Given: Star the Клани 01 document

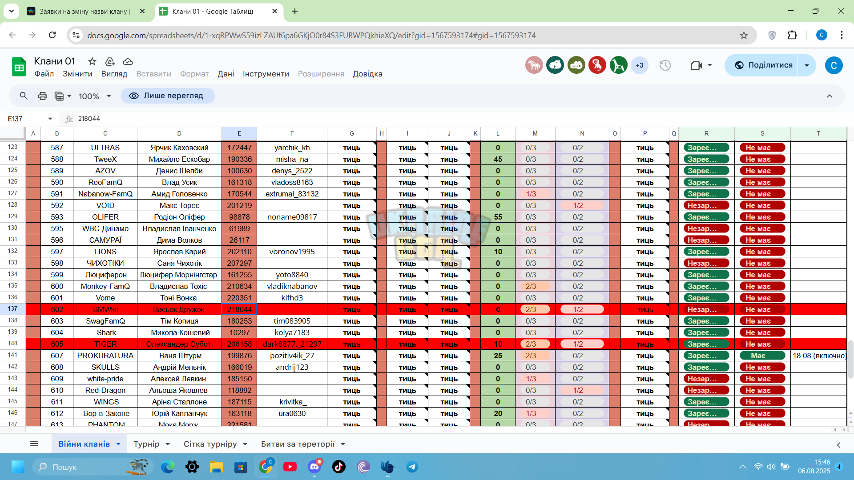Looking at the screenshot, I should pyautogui.click(x=92, y=61).
